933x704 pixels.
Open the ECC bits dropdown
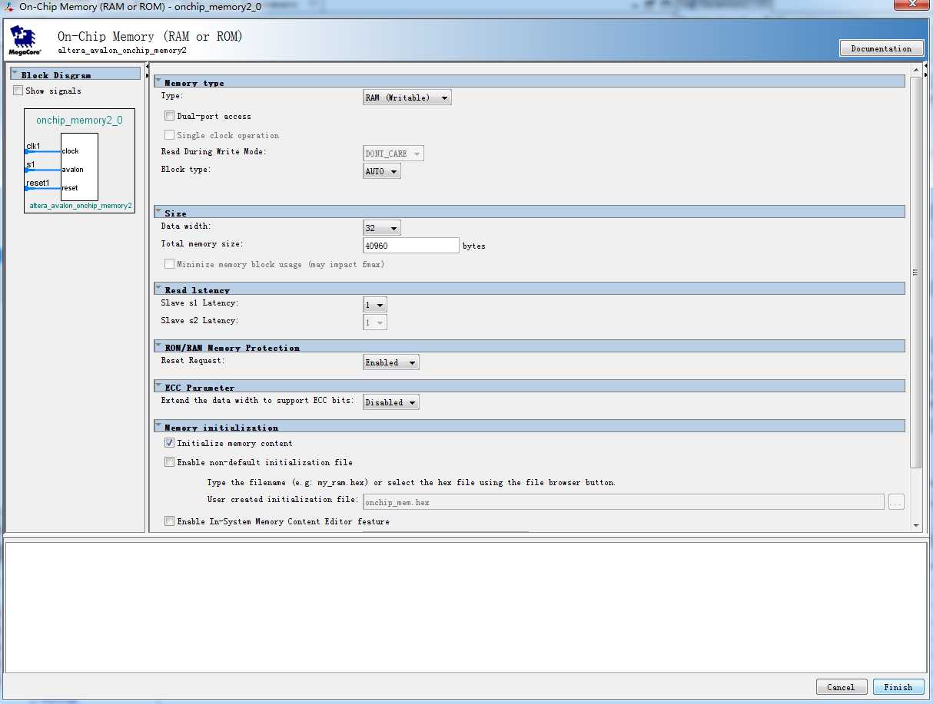coord(391,402)
